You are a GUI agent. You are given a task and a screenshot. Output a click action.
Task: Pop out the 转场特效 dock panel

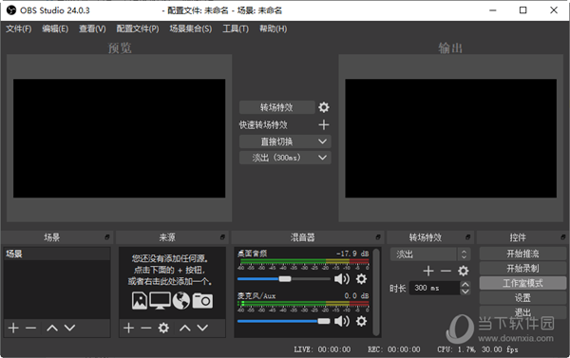click(x=467, y=237)
